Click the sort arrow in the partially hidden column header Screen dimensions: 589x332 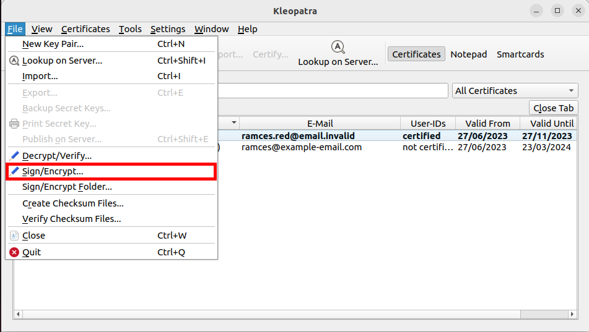(234, 122)
